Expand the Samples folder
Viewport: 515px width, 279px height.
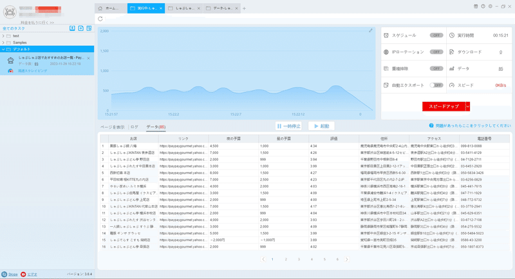[3, 43]
